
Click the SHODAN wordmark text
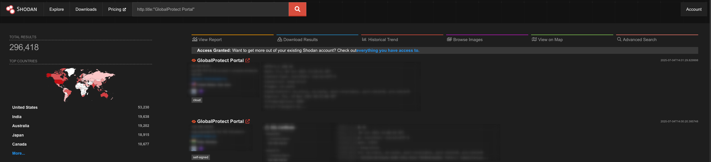[x=27, y=9]
